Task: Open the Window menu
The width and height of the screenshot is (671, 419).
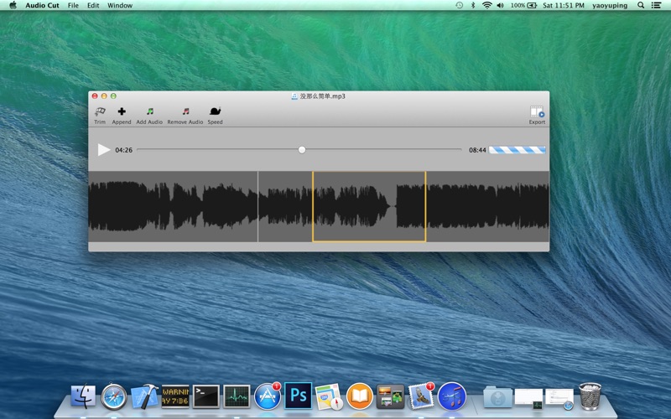Action: point(120,5)
